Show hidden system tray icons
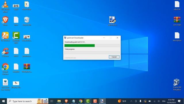Screen dimensions: 184x104 tap(131, 101)
